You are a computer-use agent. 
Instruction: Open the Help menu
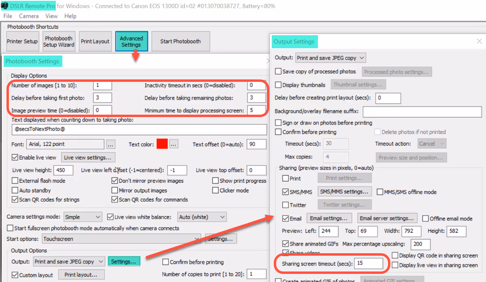coord(70,16)
